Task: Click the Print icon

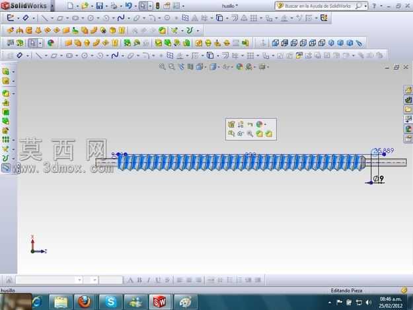Action: tap(114, 6)
